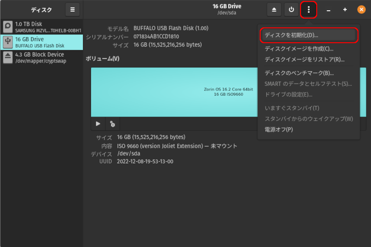Choose ディスクイメージをリストア(R)... menu entry
The width and height of the screenshot is (371, 247).
point(309,59)
